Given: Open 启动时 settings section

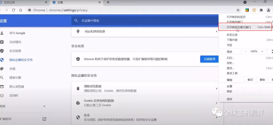Looking at the screenshot, I should 14,96.
